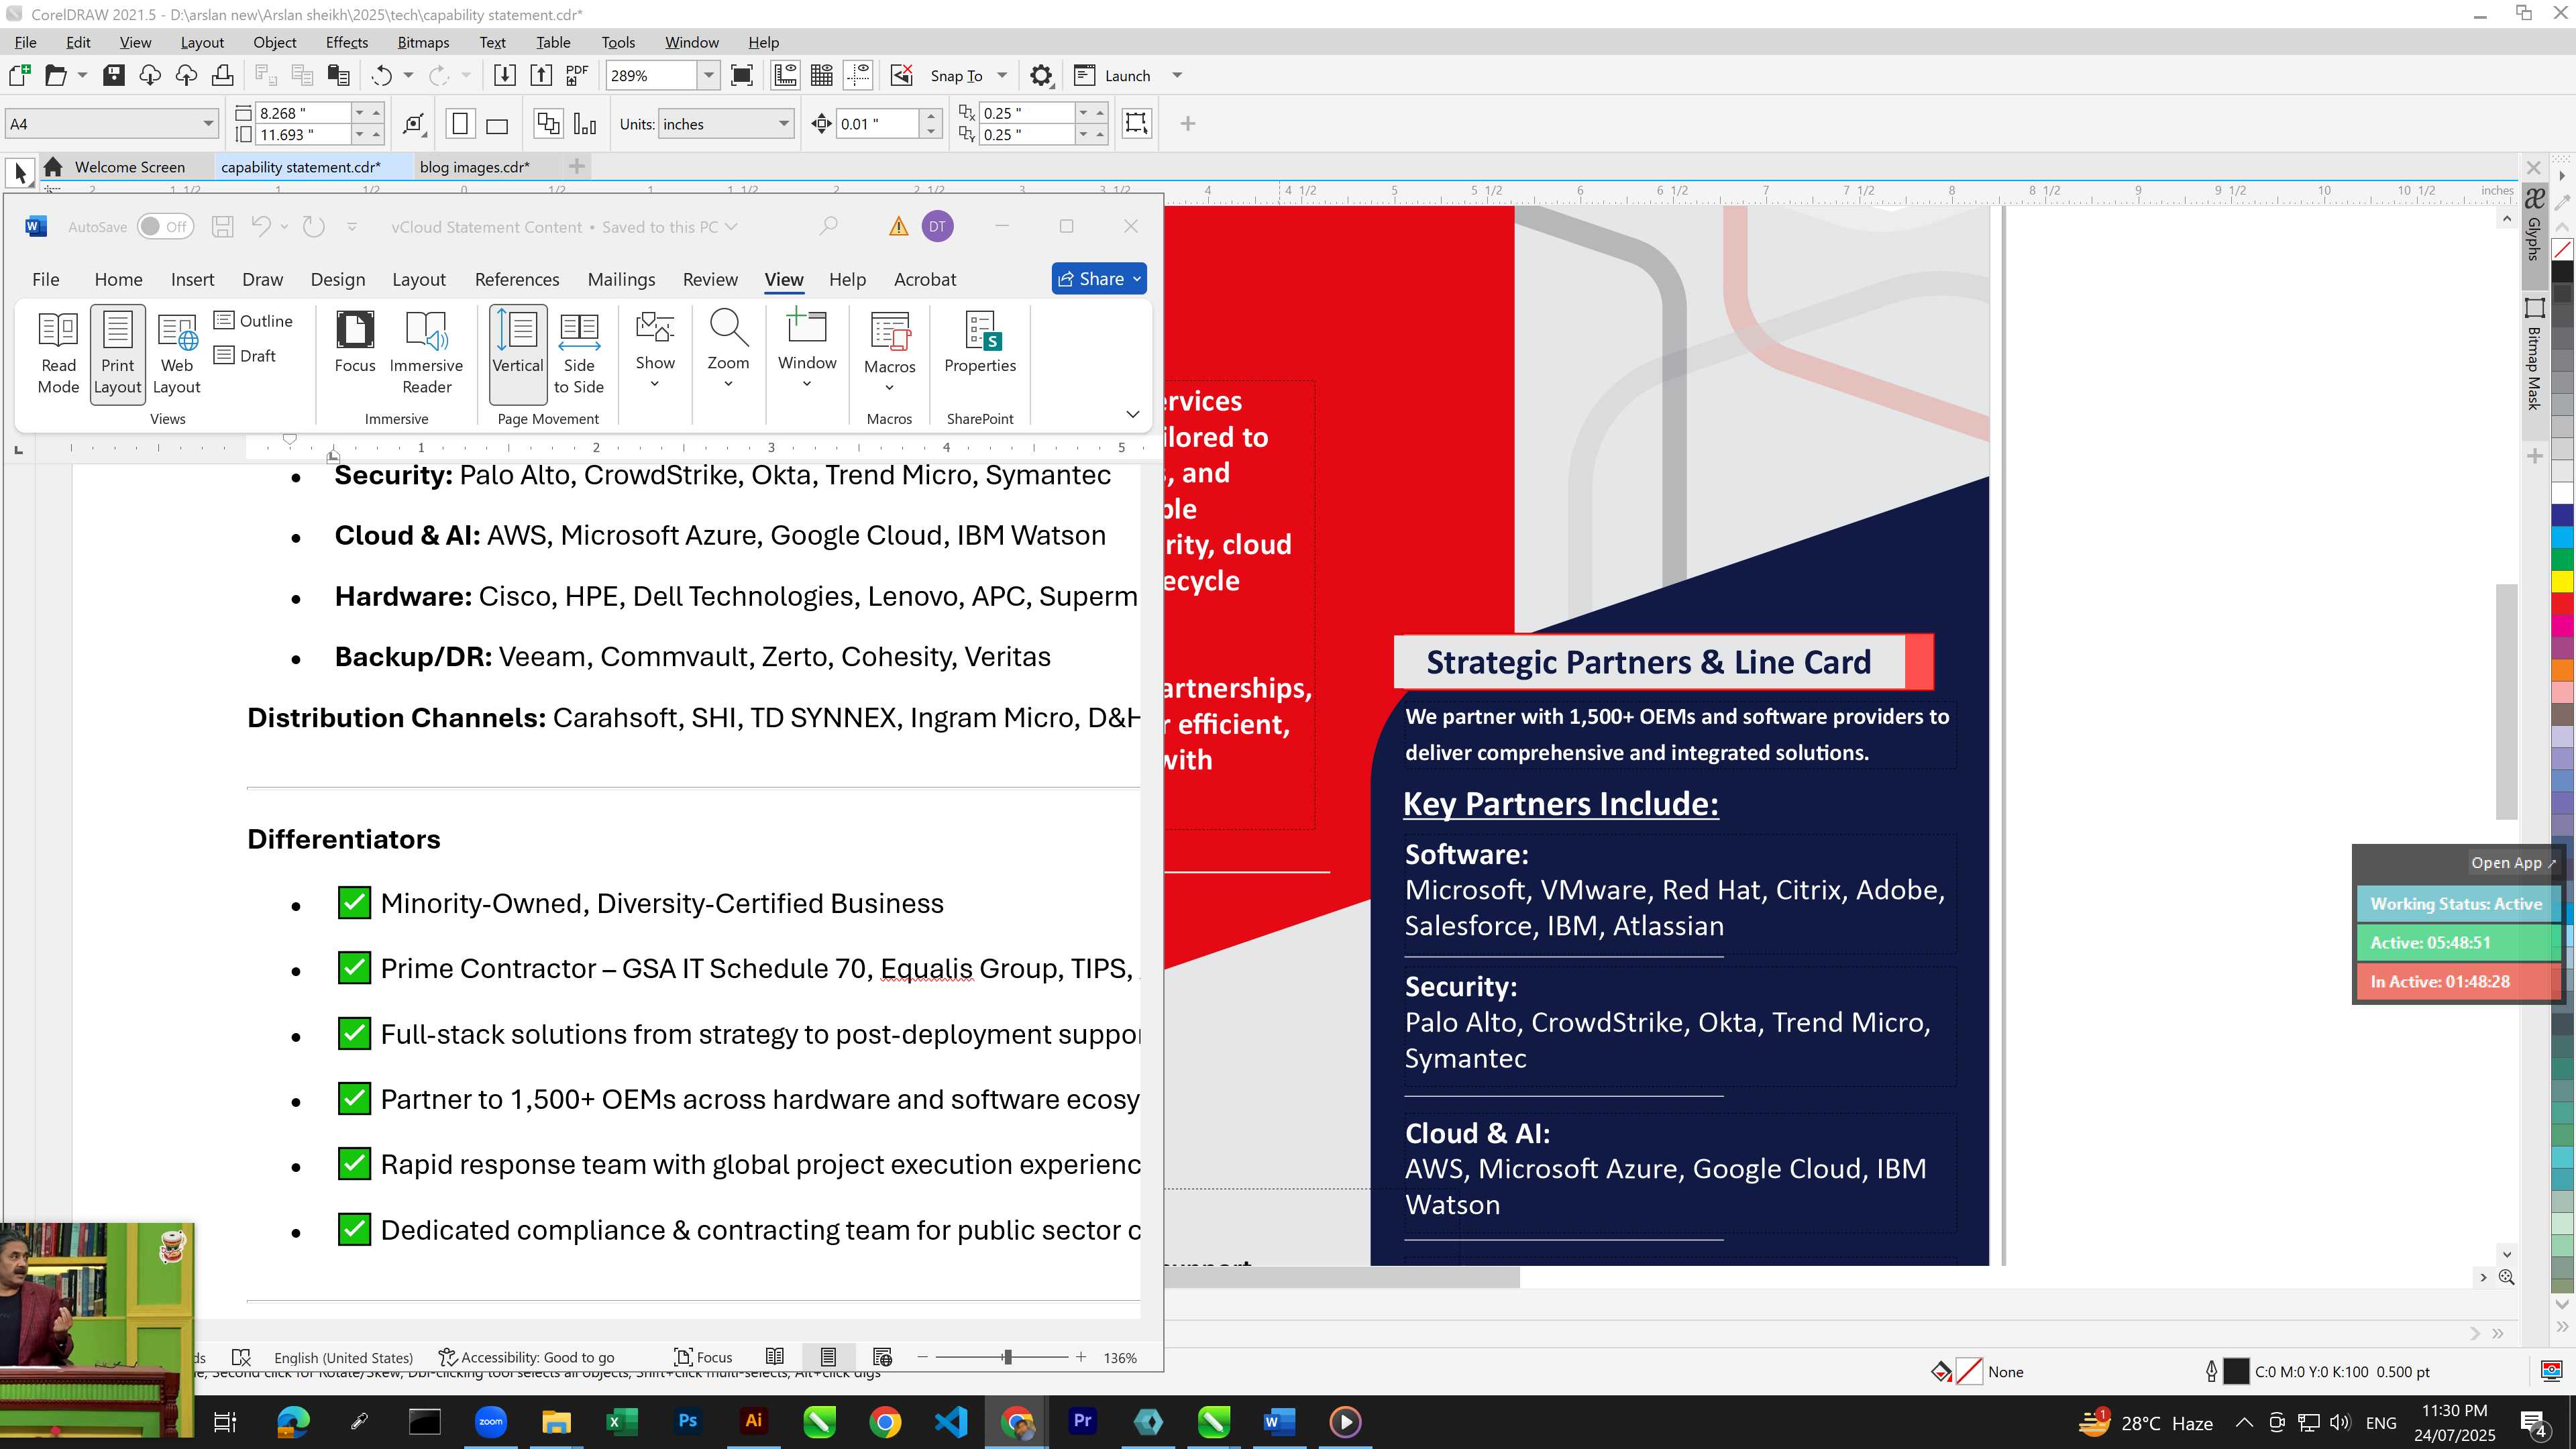2576x1449 pixels.
Task: Click Accessibility: Good to go status
Action: 527,1358
